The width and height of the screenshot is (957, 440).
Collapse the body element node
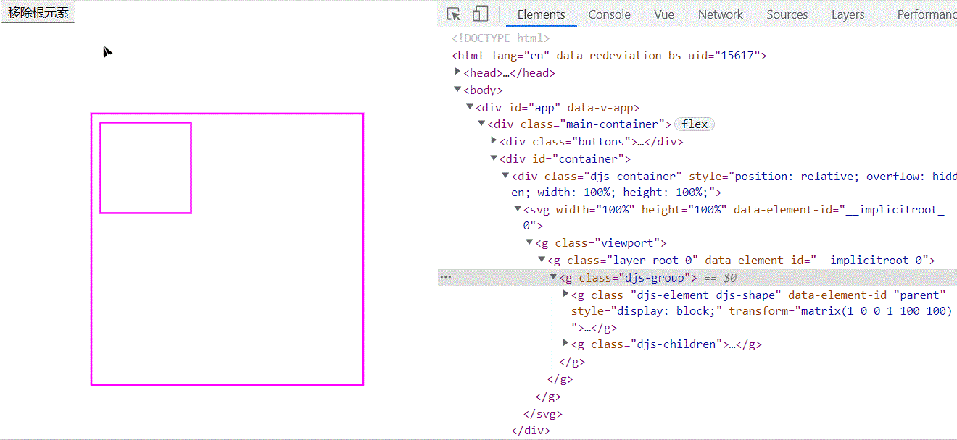click(457, 90)
